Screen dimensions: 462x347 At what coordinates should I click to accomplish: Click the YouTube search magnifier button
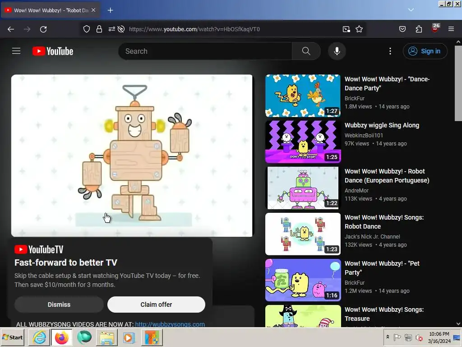tap(306, 51)
